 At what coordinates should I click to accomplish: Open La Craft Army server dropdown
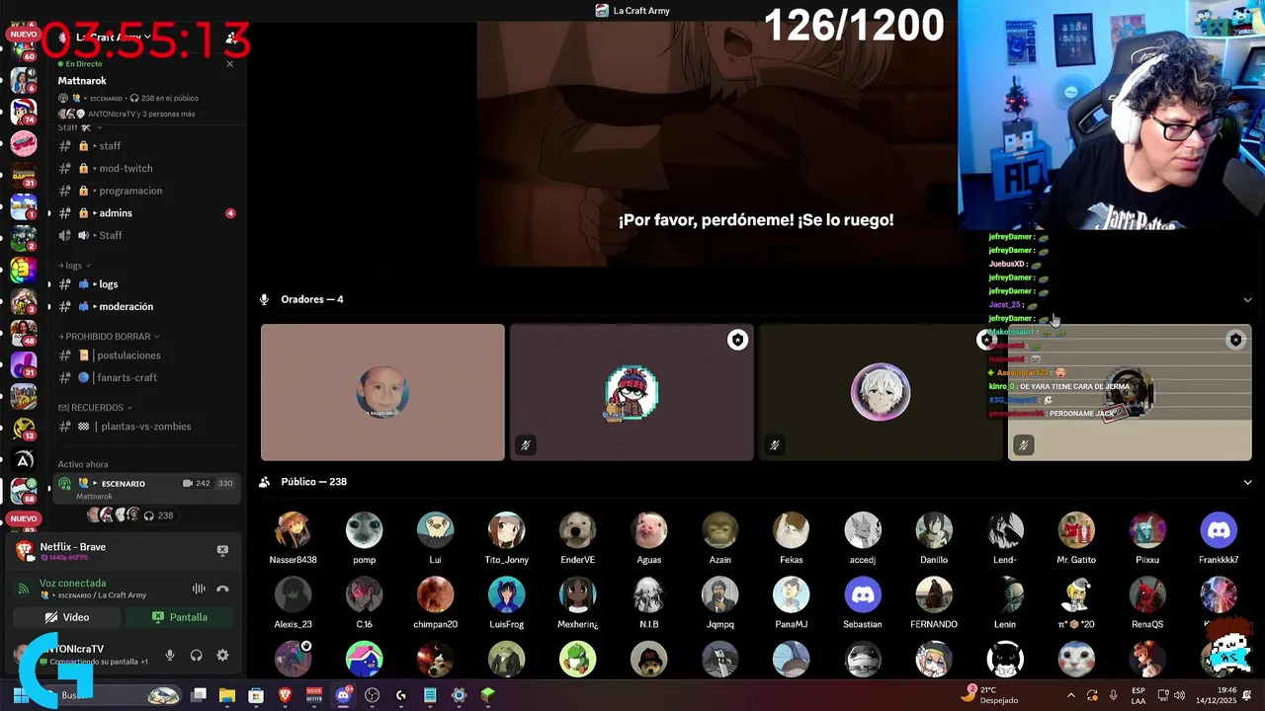[x=113, y=37]
